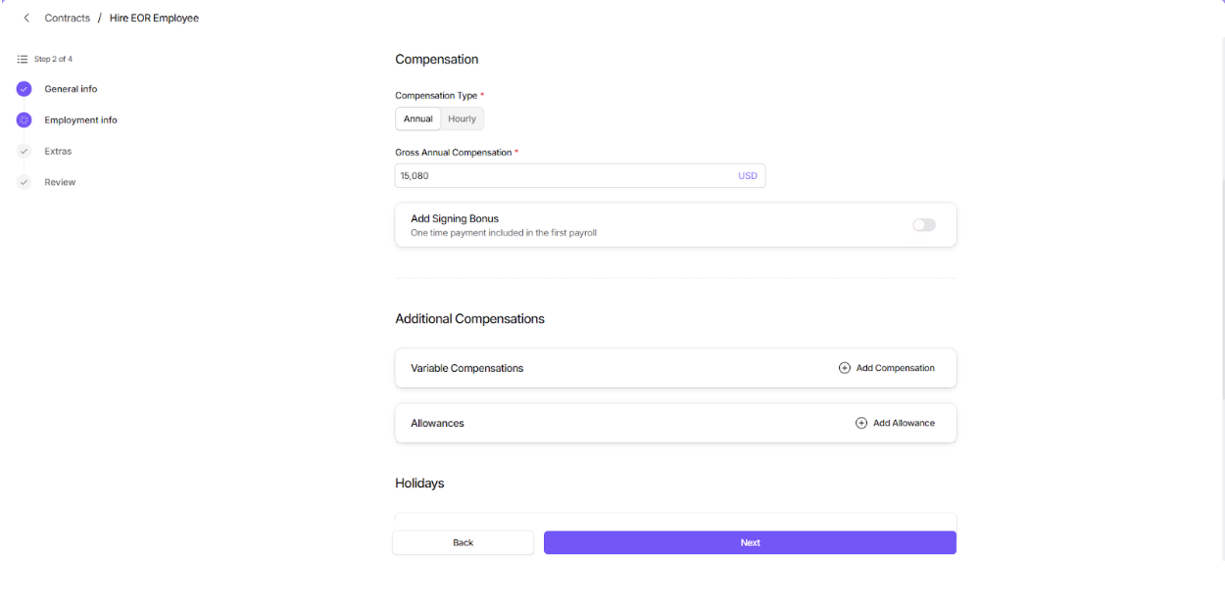Click the step list icon

pyautogui.click(x=23, y=60)
